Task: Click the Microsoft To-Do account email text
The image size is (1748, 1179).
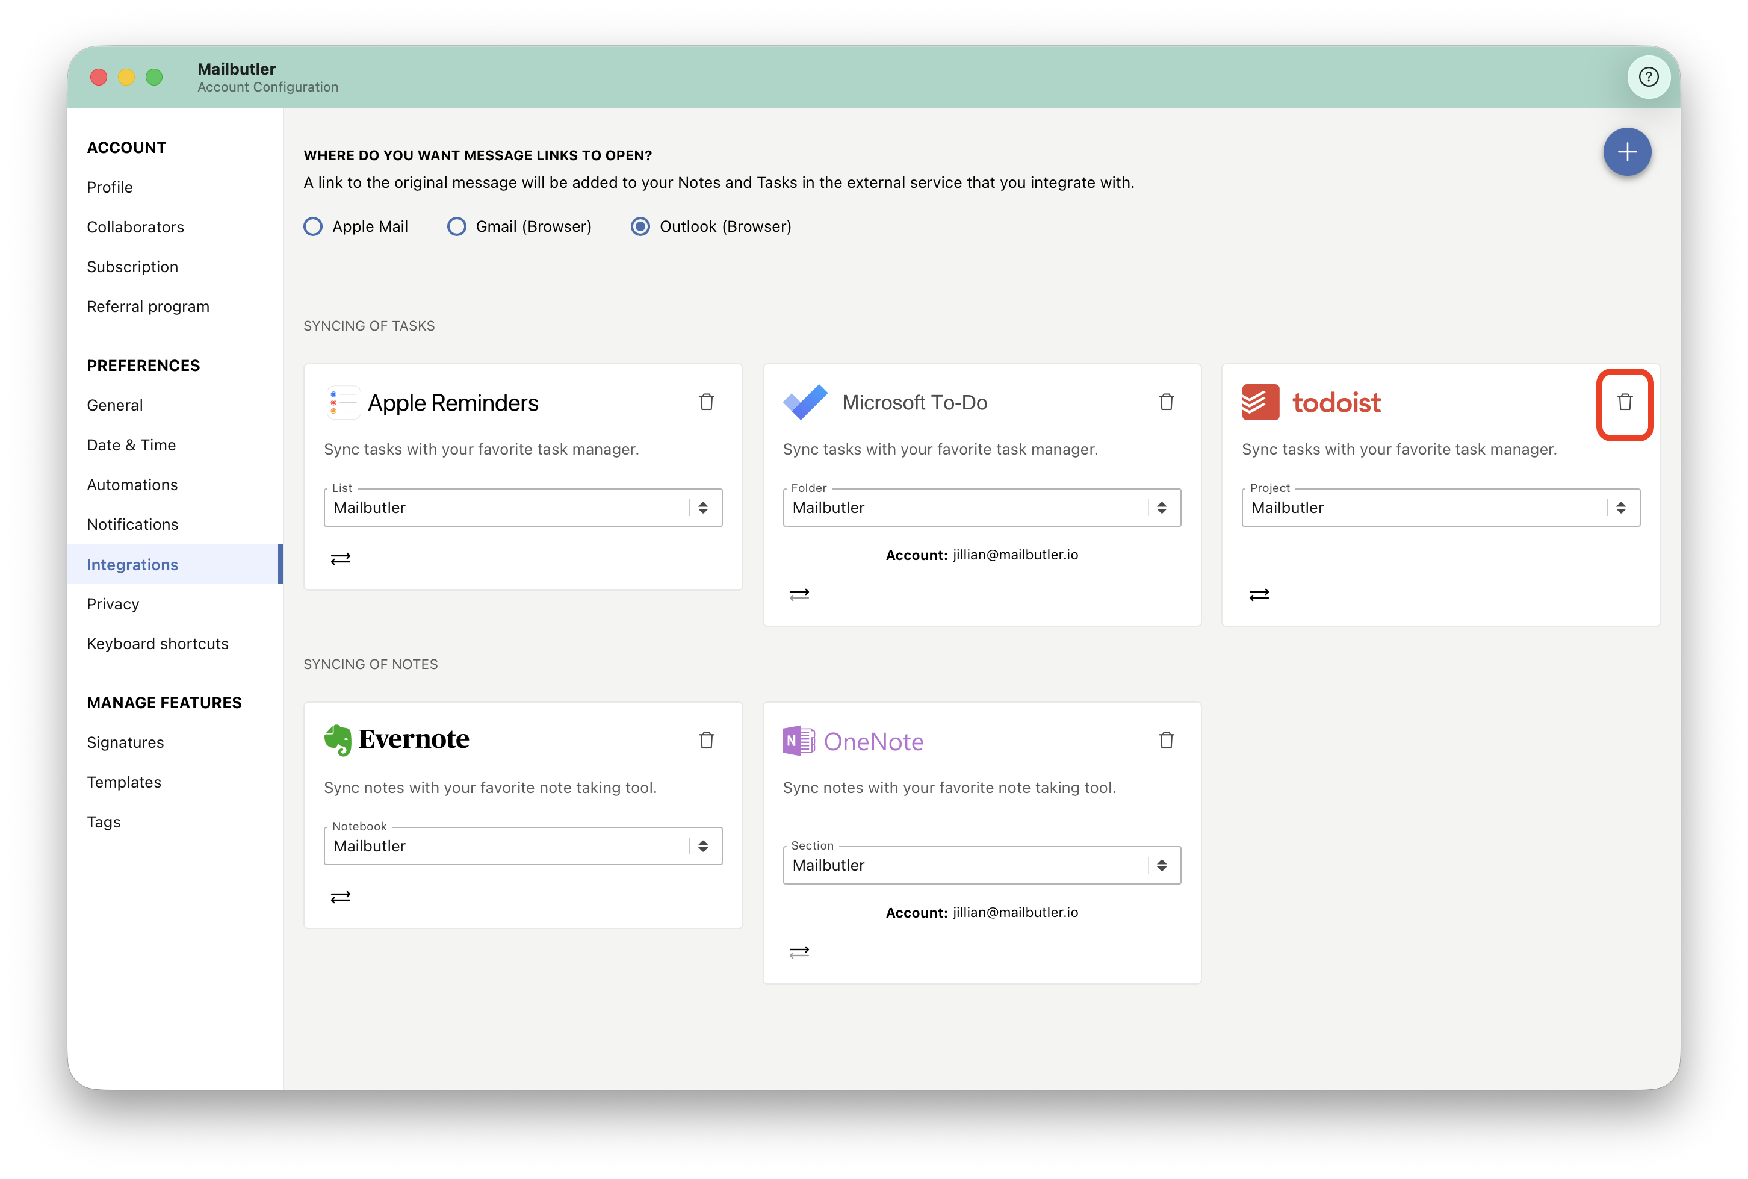Action: coord(1014,555)
